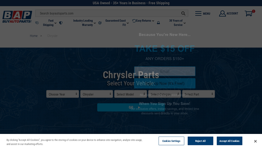Close the cookie banner
Viewport: 262px width, 147px height.
(x=255, y=141)
